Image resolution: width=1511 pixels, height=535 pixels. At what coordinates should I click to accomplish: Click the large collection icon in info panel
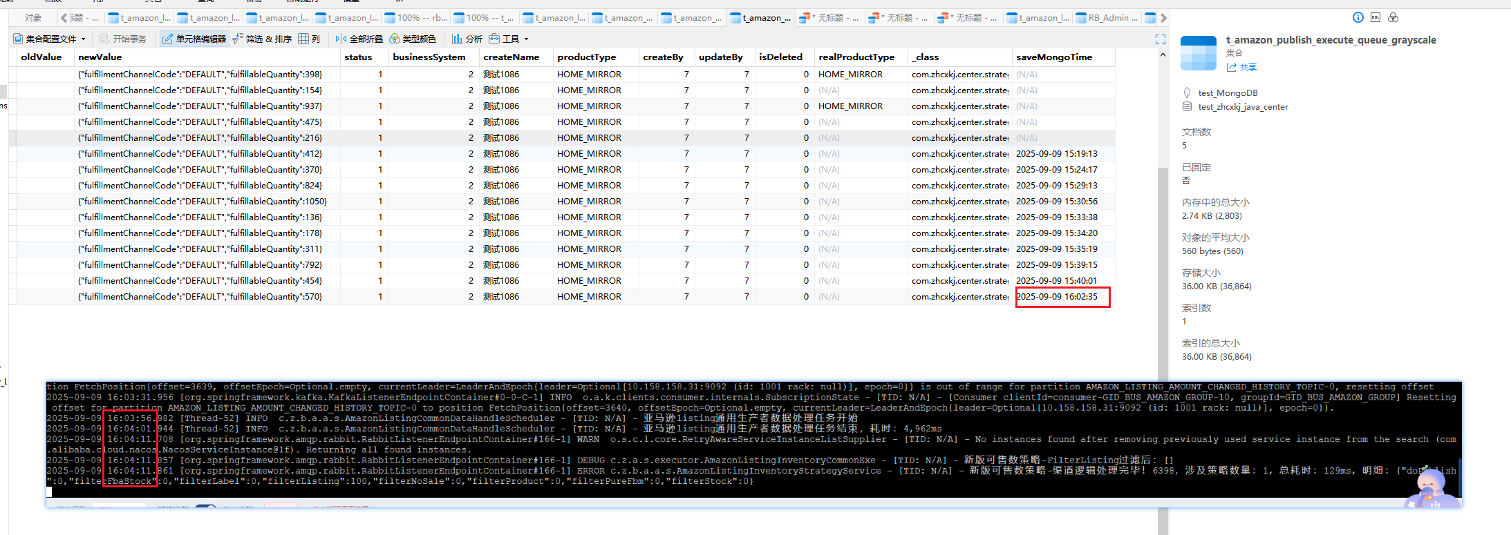(1199, 53)
